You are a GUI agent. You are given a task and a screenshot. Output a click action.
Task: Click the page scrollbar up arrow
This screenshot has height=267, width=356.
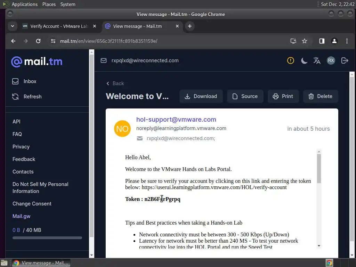coord(352,74)
